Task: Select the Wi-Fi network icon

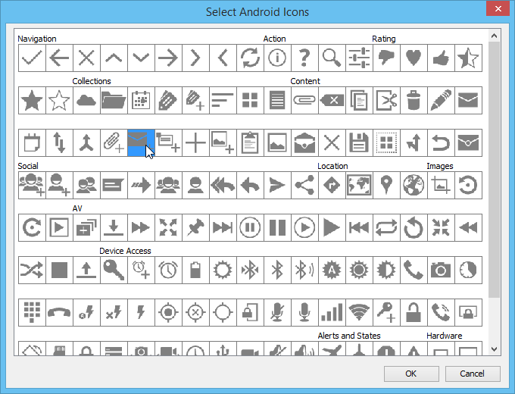Action: [x=359, y=312]
